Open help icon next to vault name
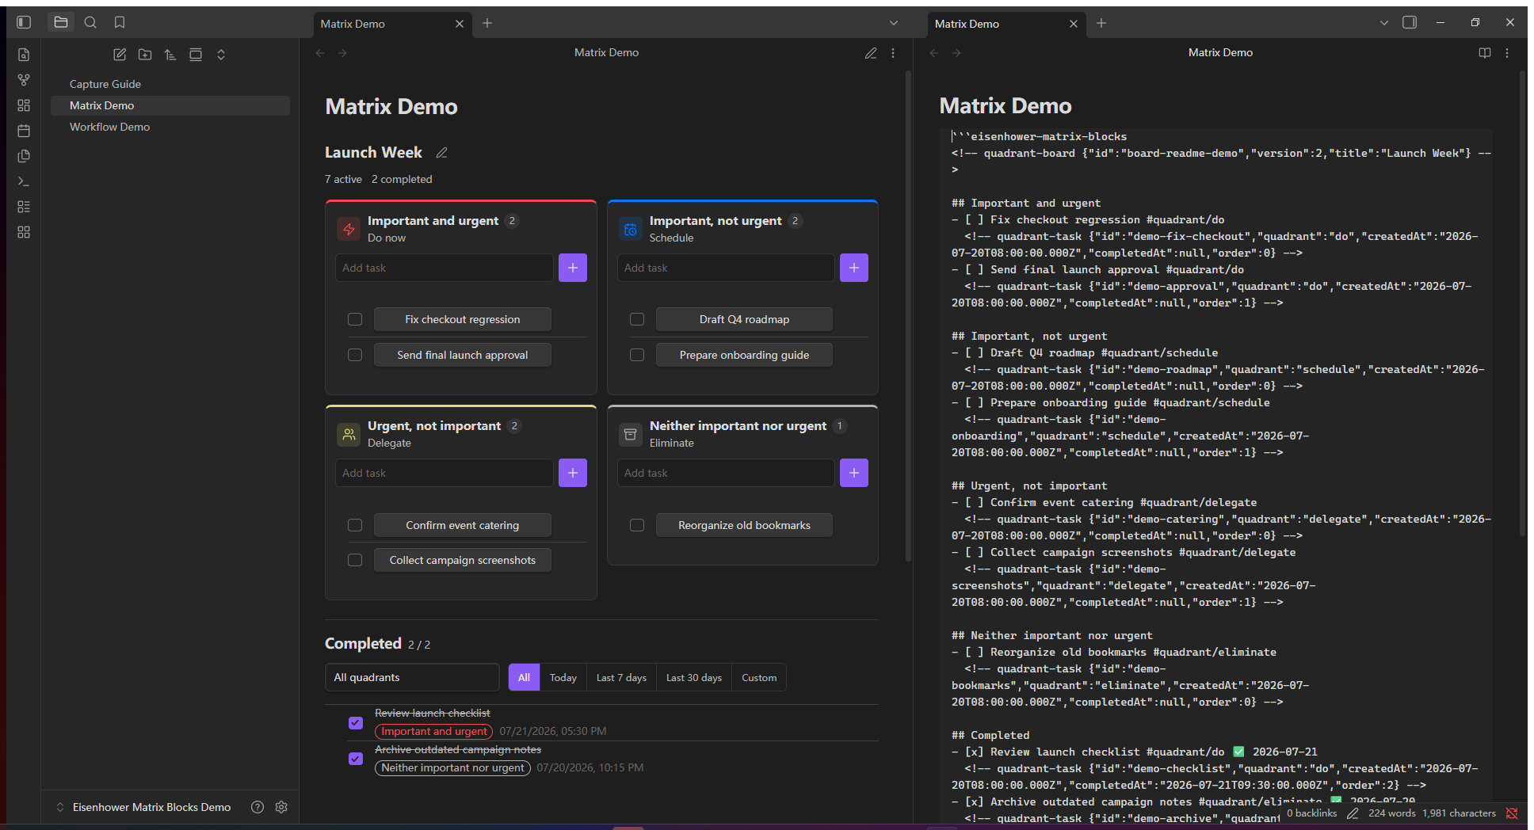Image resolution: width=1534 pixels, height=830 pixels. pyautogui.click(x=258, y=807)
